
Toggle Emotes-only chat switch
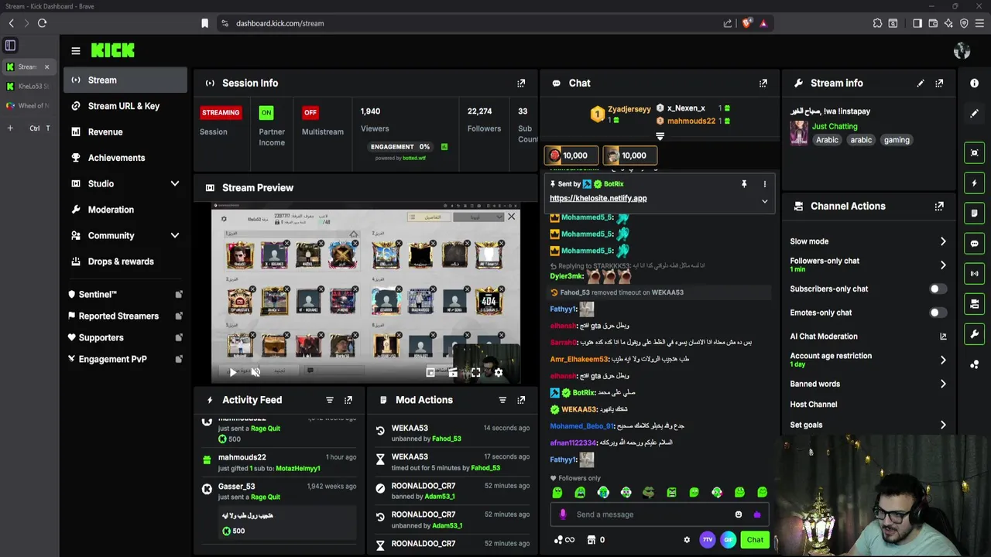[x=937, y=313]
